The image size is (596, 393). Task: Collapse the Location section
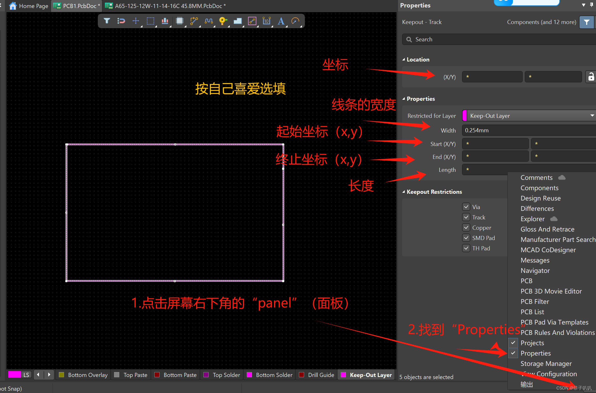click(x=404, y=59)
